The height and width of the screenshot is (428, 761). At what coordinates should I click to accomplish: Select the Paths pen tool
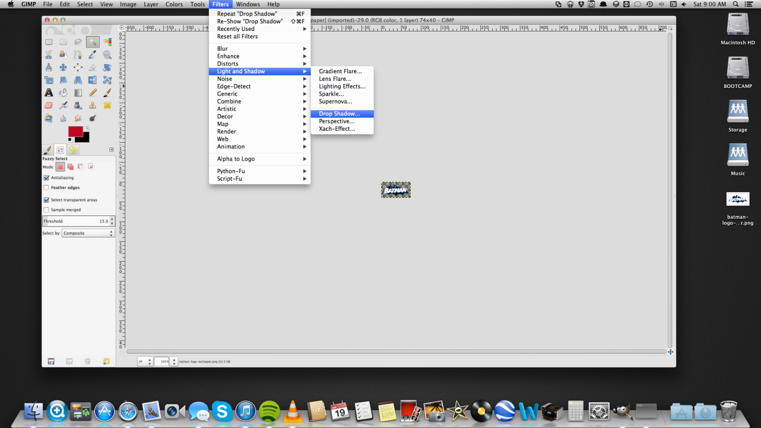click(x=78, y=55)
